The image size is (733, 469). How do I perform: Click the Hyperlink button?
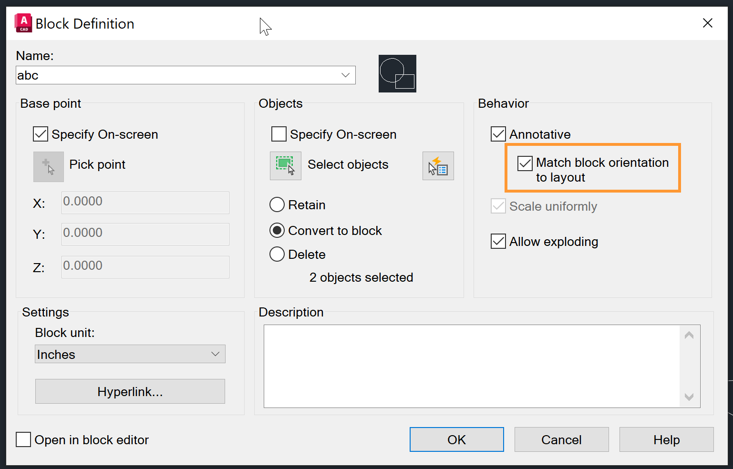pos(130,391)
